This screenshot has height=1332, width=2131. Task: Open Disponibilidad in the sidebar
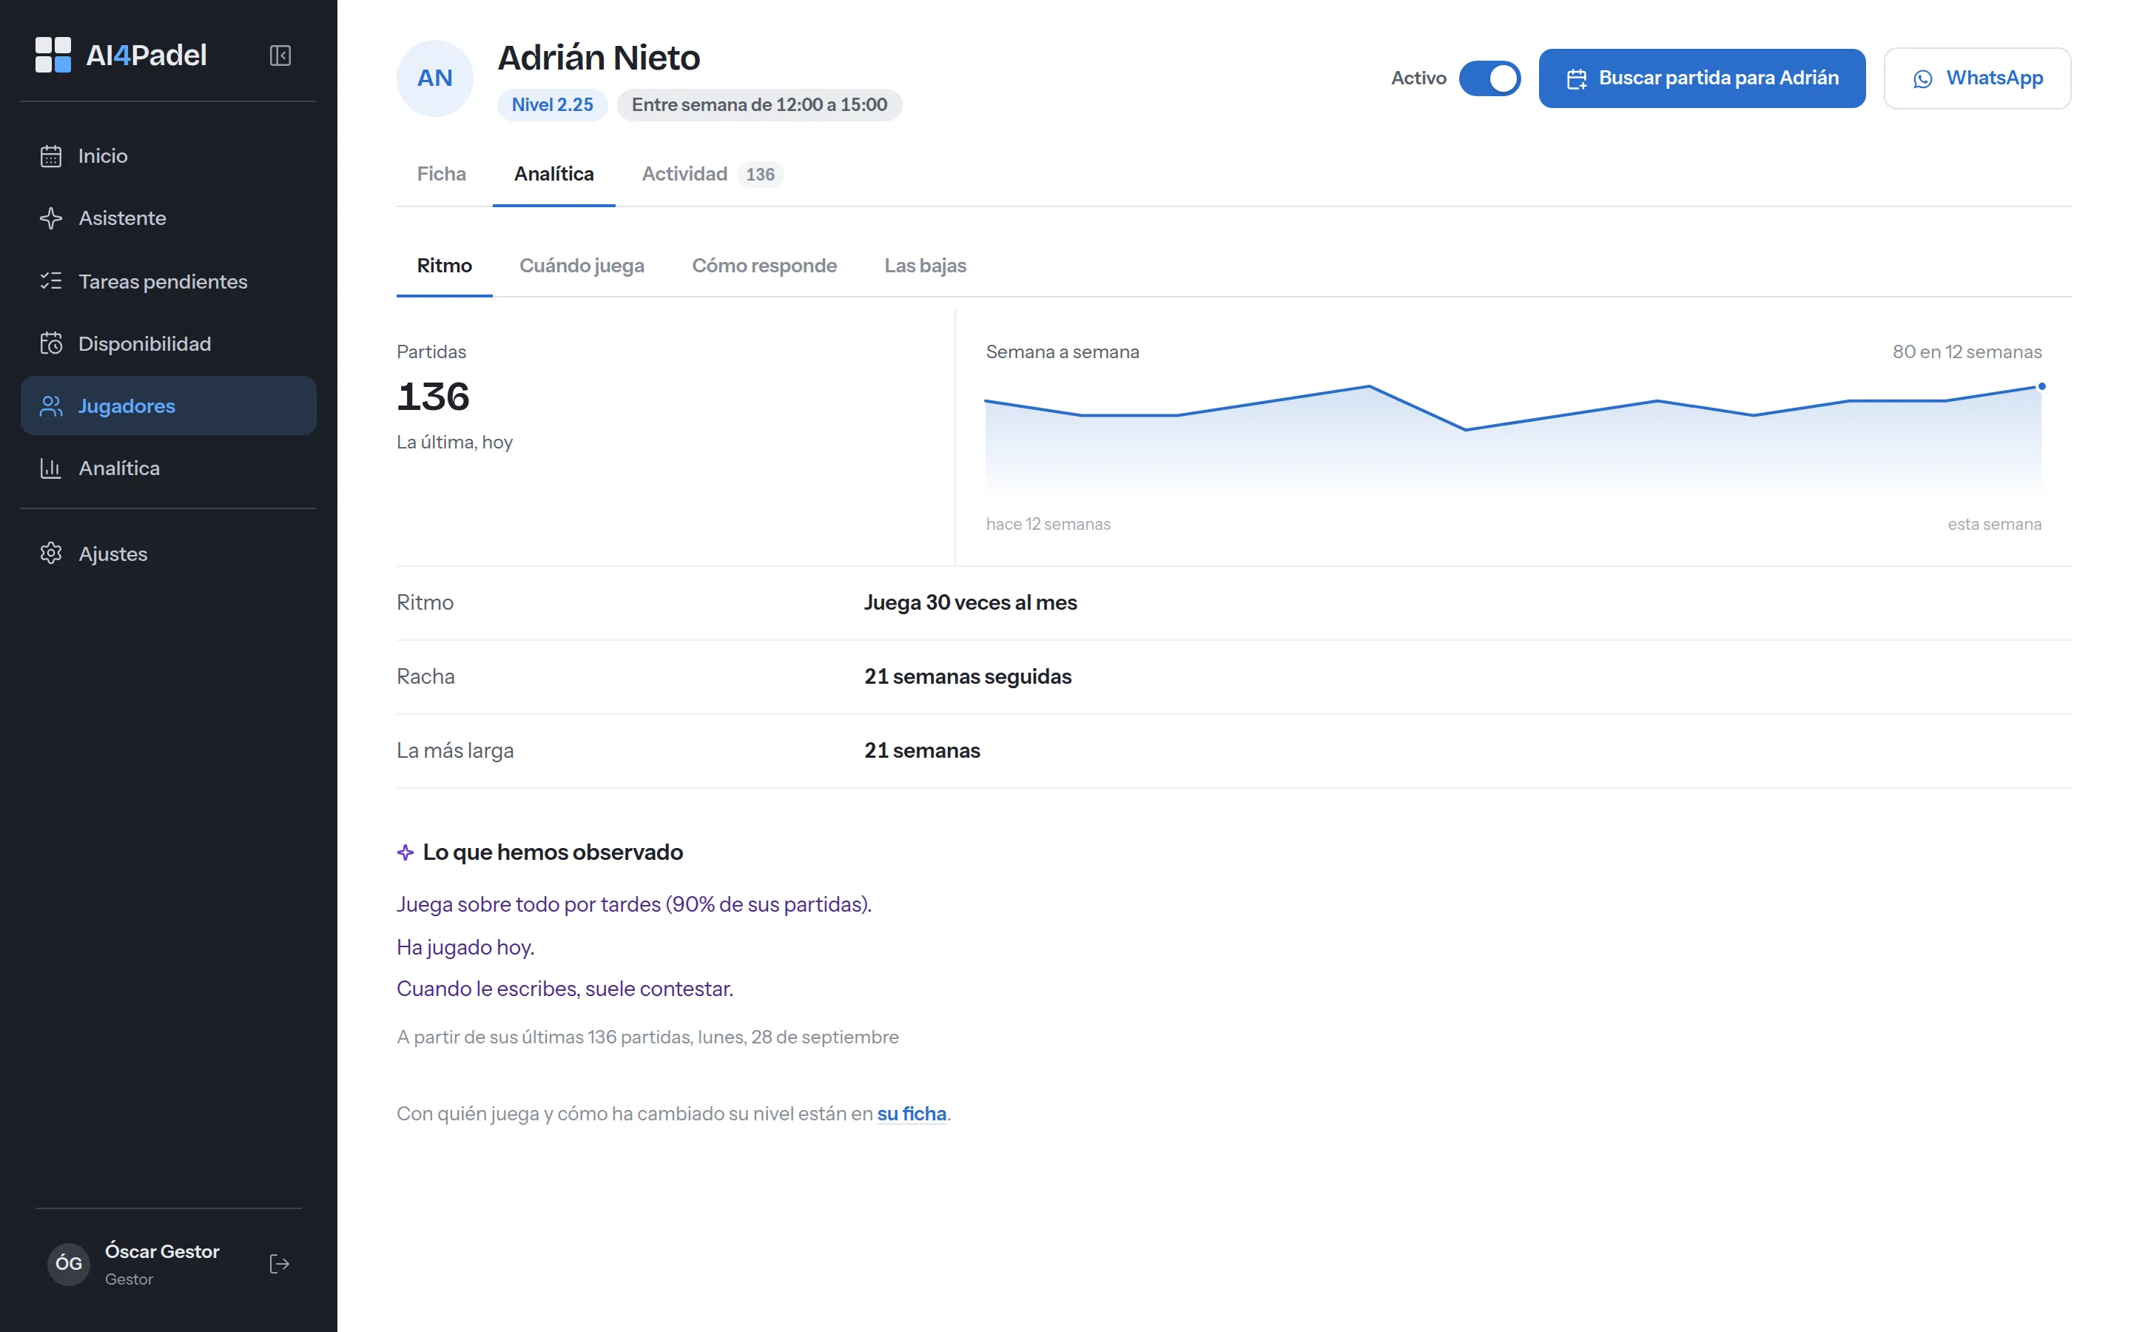coord(168,343)
